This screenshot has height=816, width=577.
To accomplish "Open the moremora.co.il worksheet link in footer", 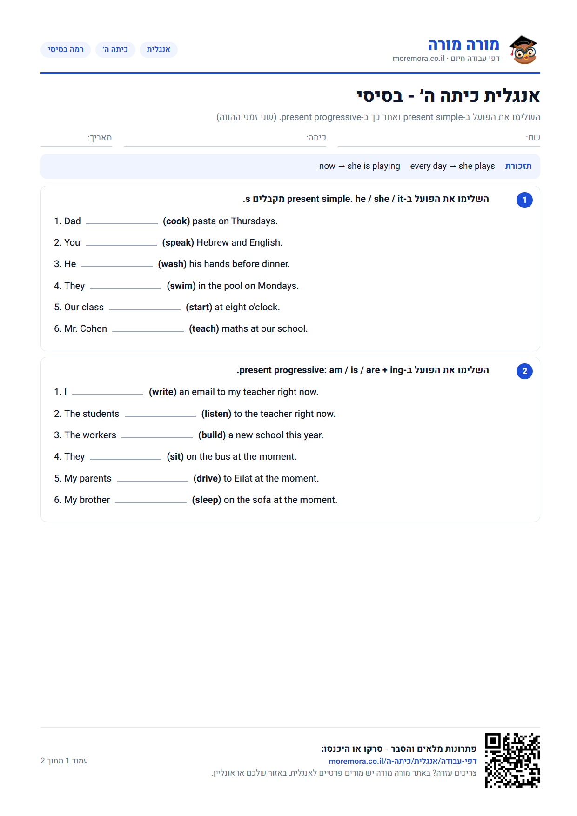I will click(403, 761).
